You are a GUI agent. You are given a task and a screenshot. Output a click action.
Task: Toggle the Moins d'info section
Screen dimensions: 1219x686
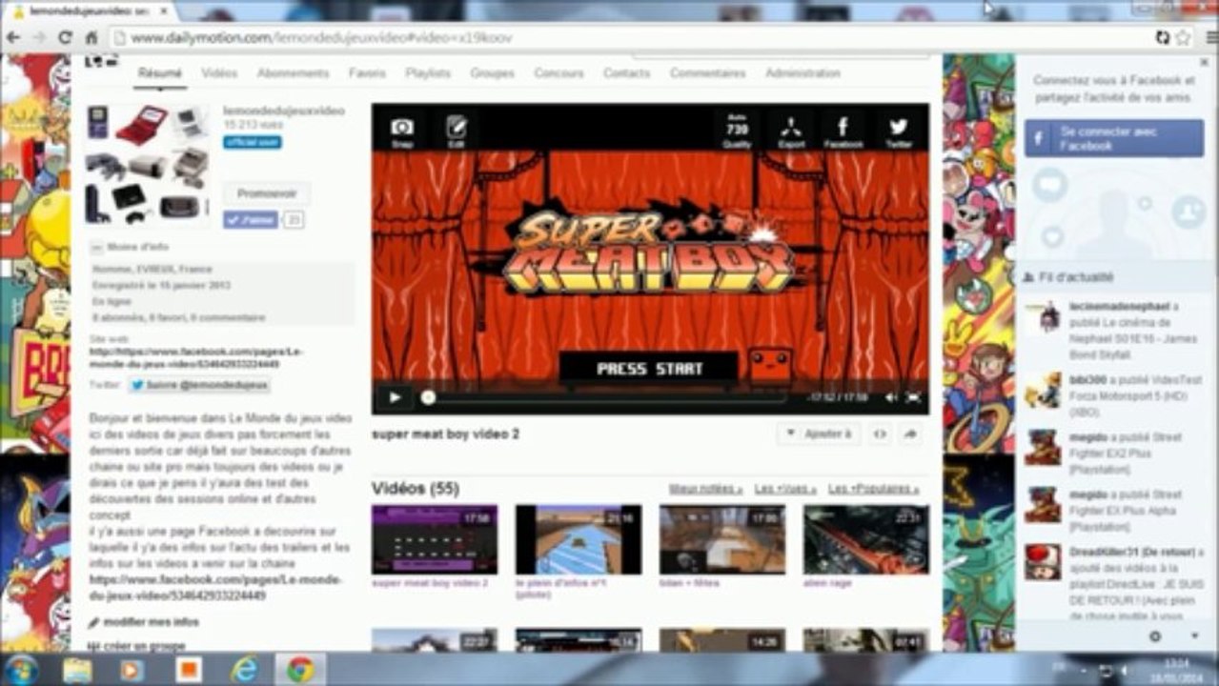pyautogui.click(x=129, y=247)
